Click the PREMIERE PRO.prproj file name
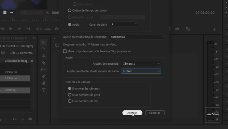Screen dimensions: 228x129 (x=17, y=46)
